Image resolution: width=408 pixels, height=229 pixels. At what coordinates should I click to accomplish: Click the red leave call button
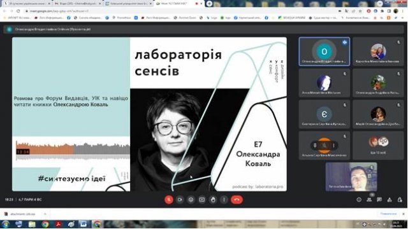point(237,200)
